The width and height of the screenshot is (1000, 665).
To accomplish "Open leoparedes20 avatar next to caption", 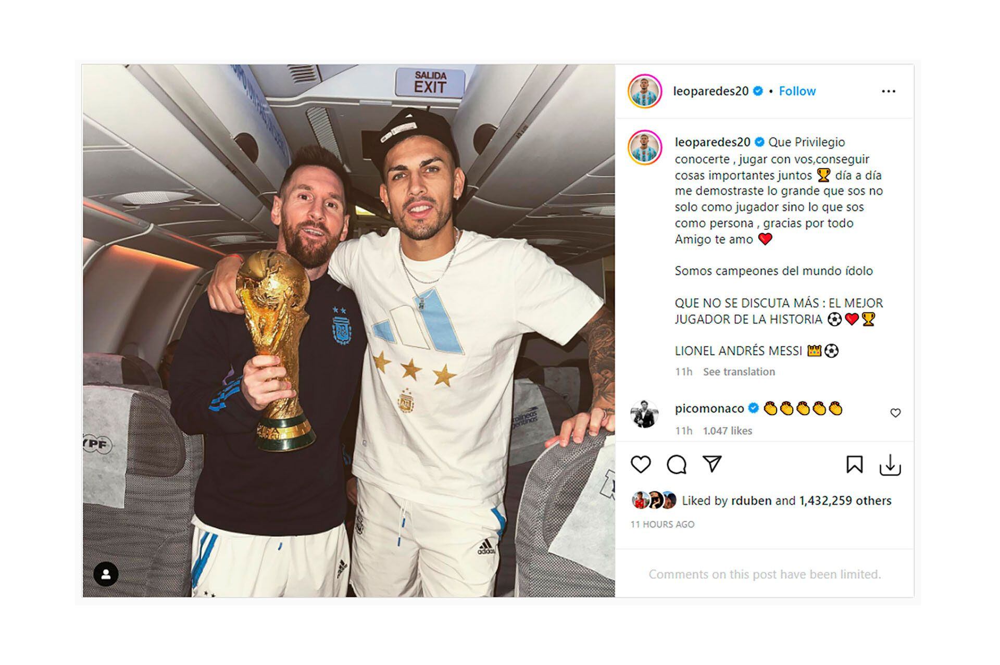I will tap(645, 148).
